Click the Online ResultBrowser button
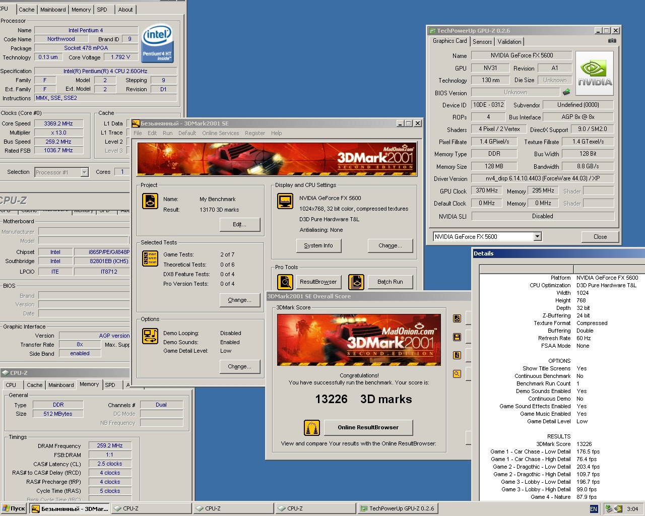The width and height of the screenshot is (645, 516). (368, 427)
